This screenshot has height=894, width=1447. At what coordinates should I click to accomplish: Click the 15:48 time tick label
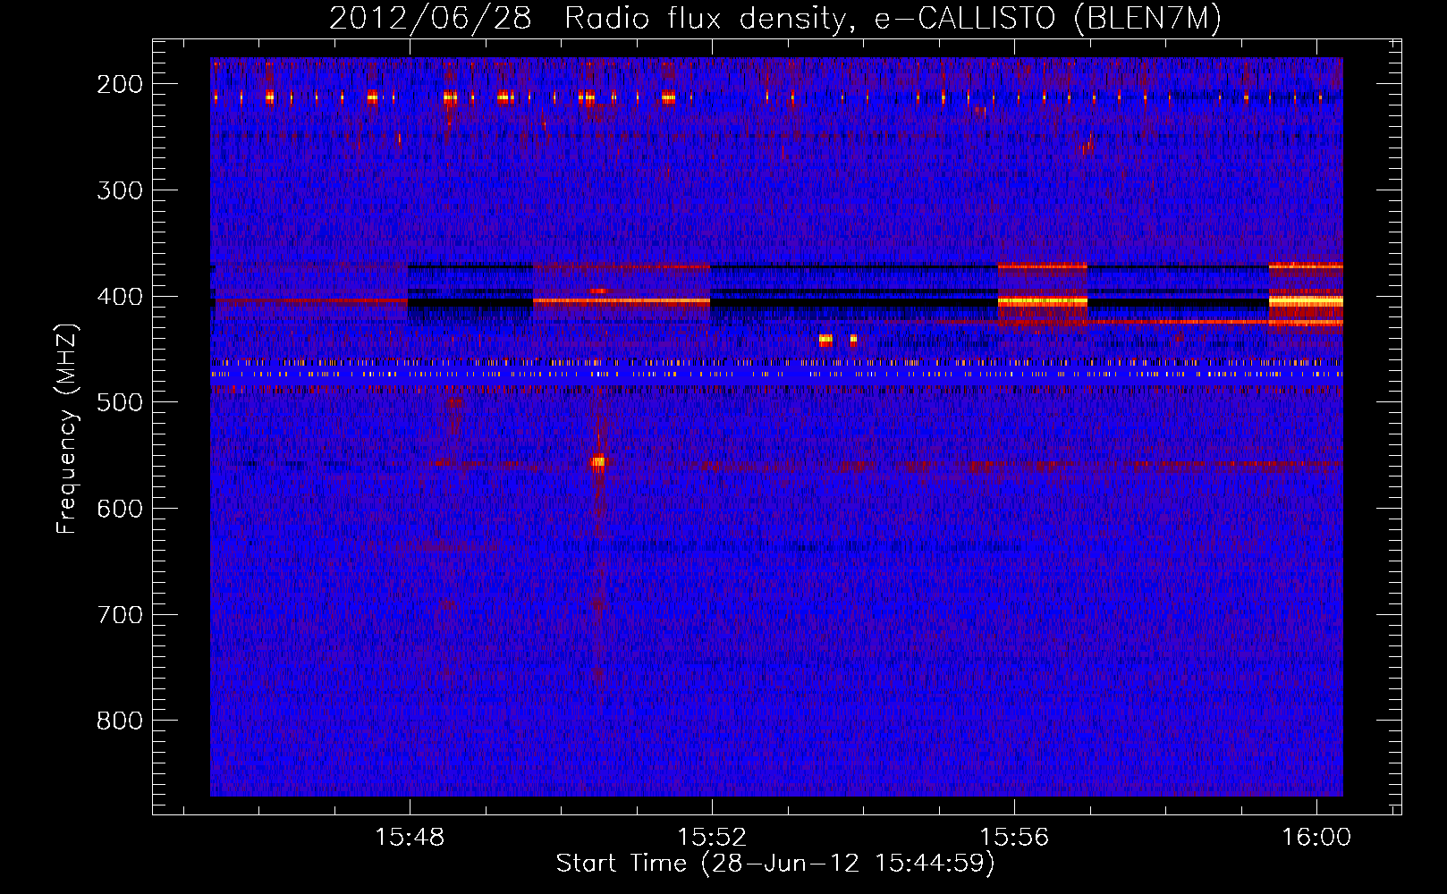410,838
